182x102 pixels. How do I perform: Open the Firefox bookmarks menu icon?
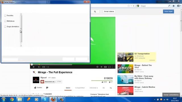pyautogui.click(x=179, y=6)
